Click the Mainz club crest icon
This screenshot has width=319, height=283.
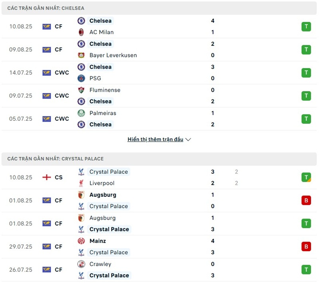tap(81, 241)
